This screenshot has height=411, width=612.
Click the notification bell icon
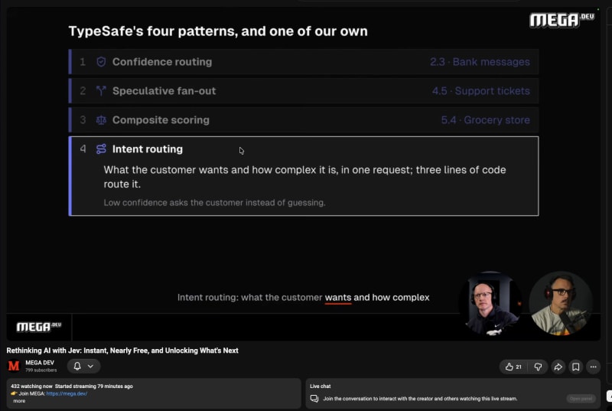(77, 366)
